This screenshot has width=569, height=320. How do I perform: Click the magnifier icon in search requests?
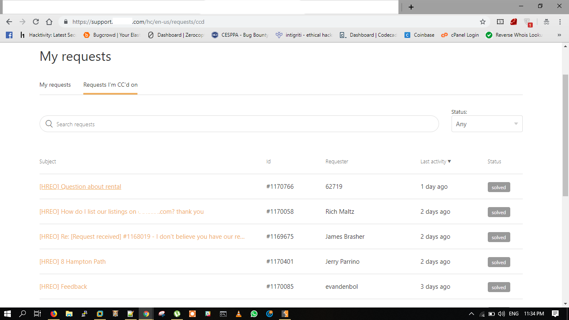(49, 124)
